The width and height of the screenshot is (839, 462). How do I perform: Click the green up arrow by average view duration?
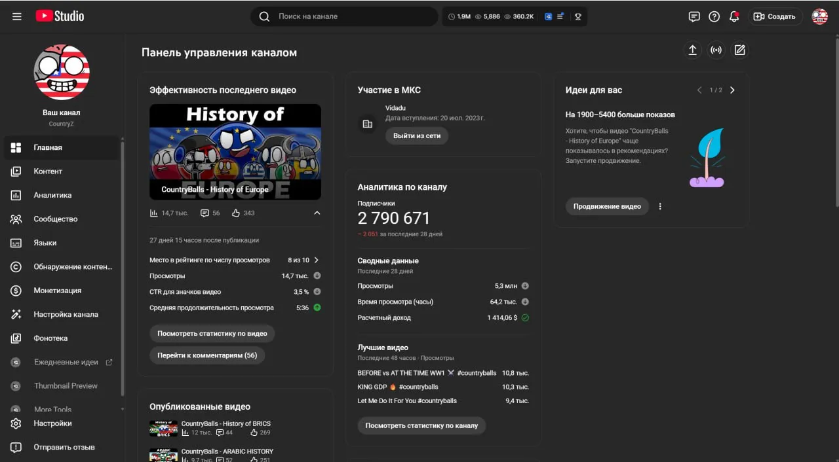coord(317,308)
